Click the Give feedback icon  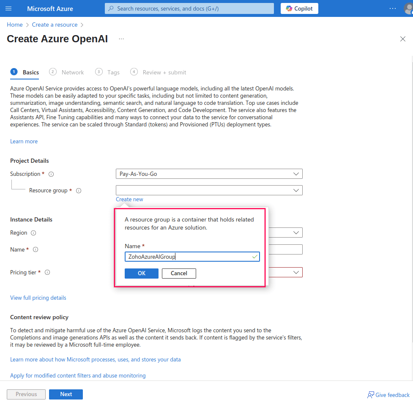370,394
